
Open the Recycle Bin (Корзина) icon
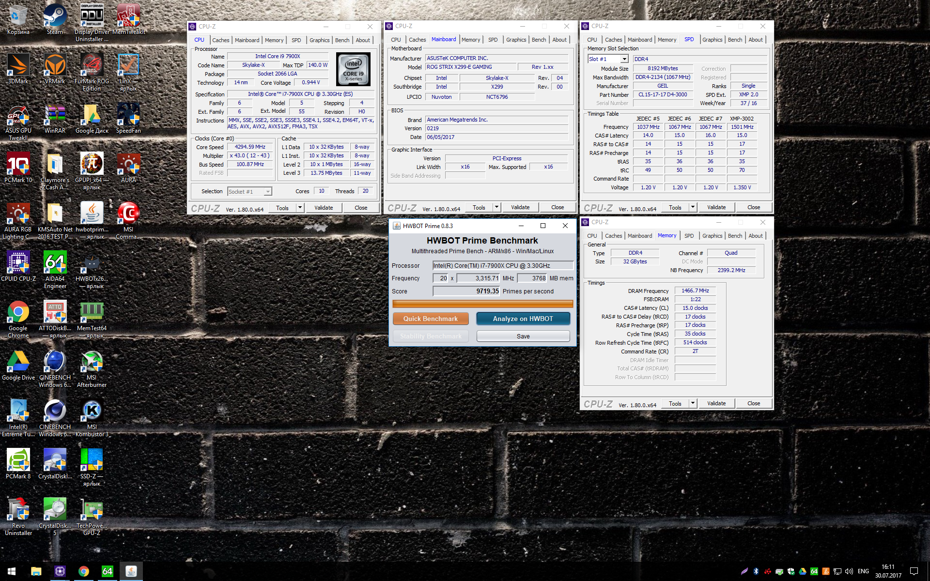point(18,19)
